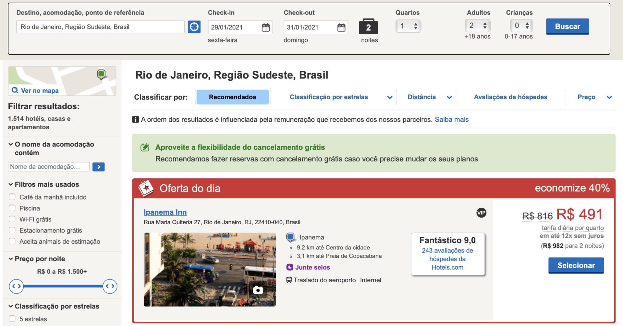The height and width of the screenshot is (326, 623).
Task: Collapse sidebar Classificação por estrelas section
Action: click(11, 306)
